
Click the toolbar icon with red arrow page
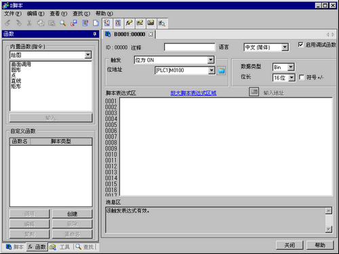point(118,23)
